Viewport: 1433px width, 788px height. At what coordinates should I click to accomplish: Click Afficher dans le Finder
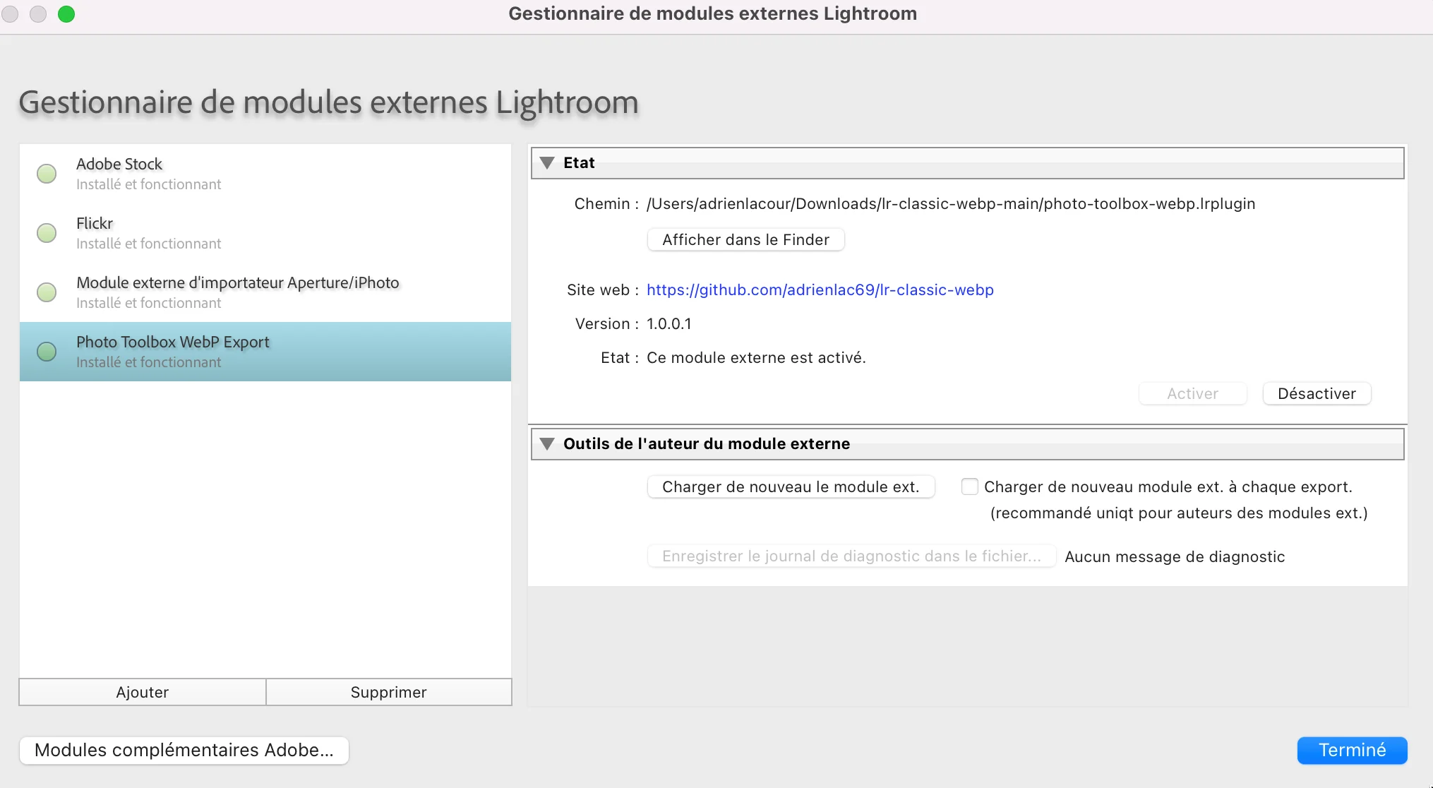(745, 239)
